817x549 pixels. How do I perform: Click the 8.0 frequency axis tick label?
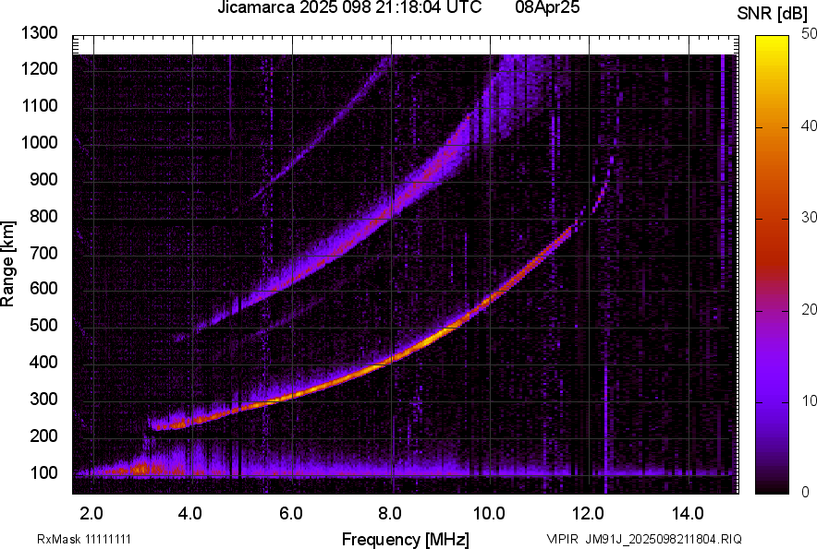[x=390, y=514]
